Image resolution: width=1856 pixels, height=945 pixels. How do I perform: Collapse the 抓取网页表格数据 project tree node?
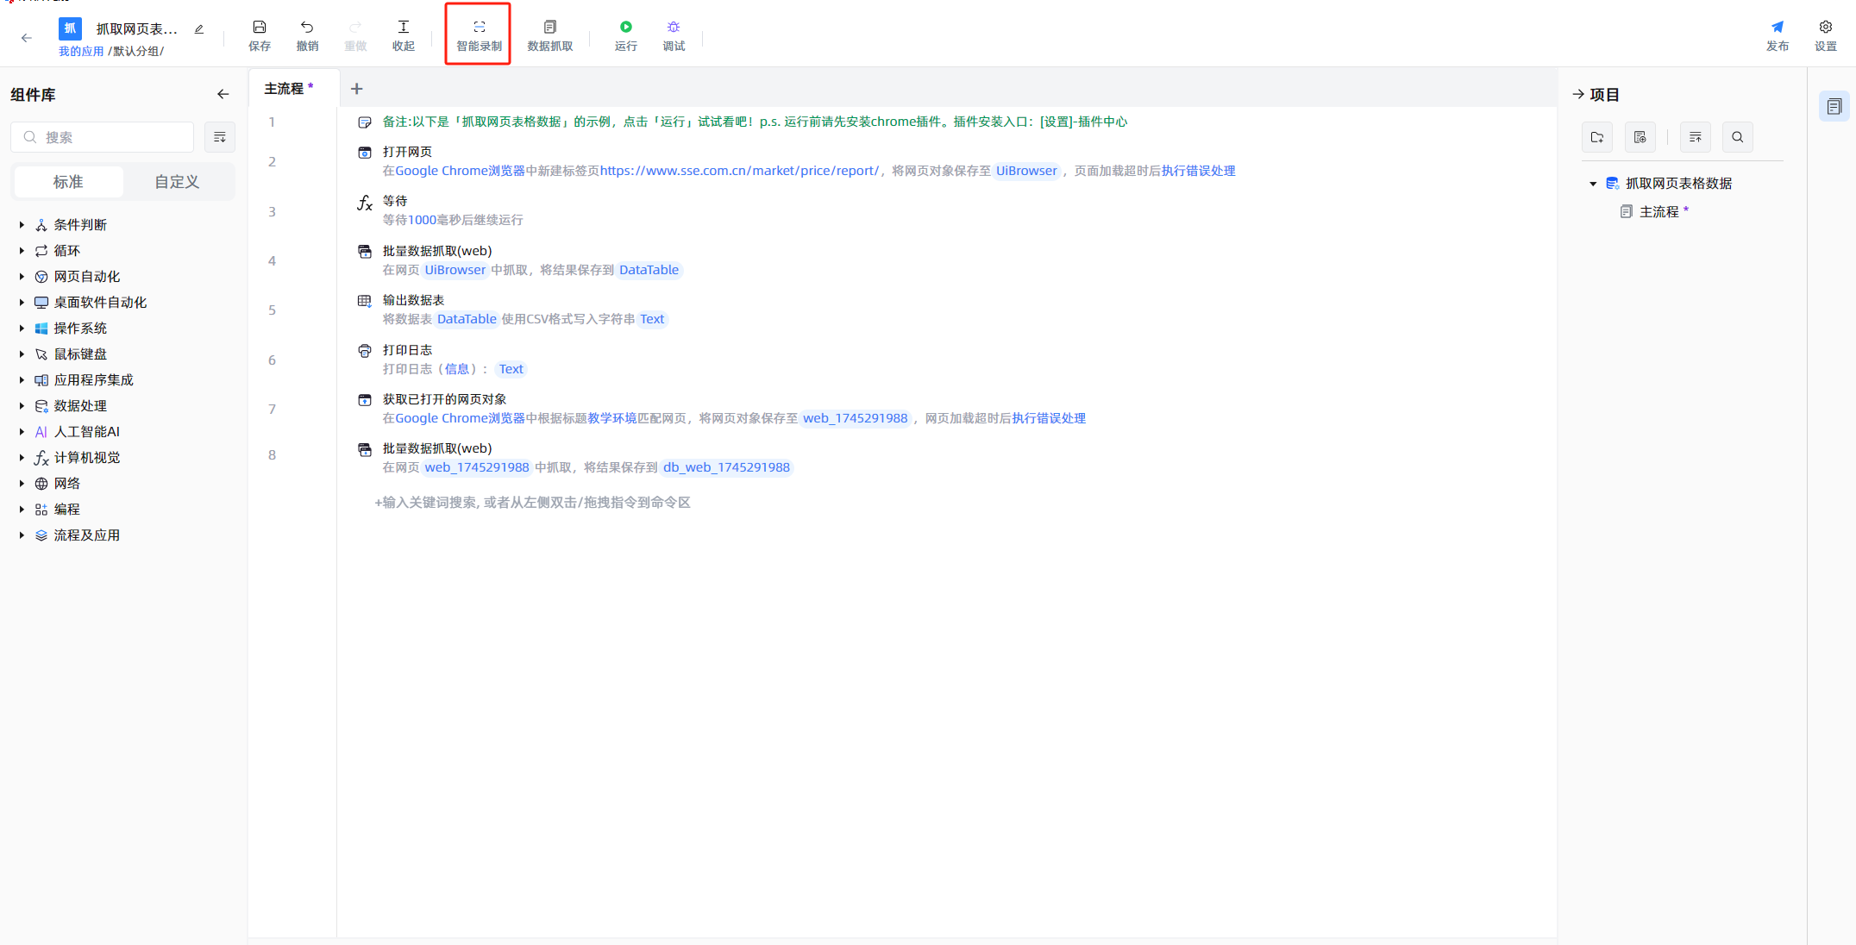point(1594,183)
